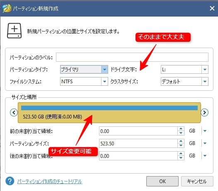
Task: Click the app logo icon in title bar
Action: click(7, 8)
